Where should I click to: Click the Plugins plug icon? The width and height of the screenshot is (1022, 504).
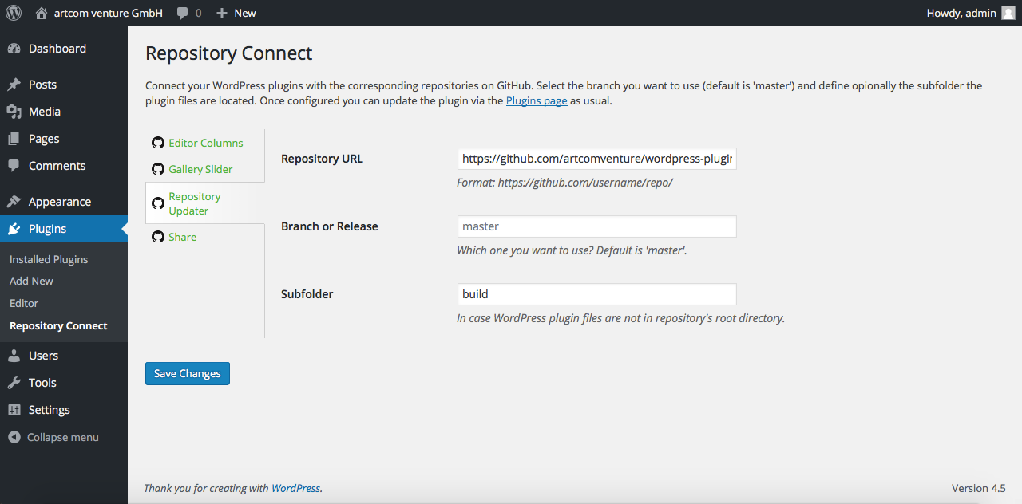14,229
